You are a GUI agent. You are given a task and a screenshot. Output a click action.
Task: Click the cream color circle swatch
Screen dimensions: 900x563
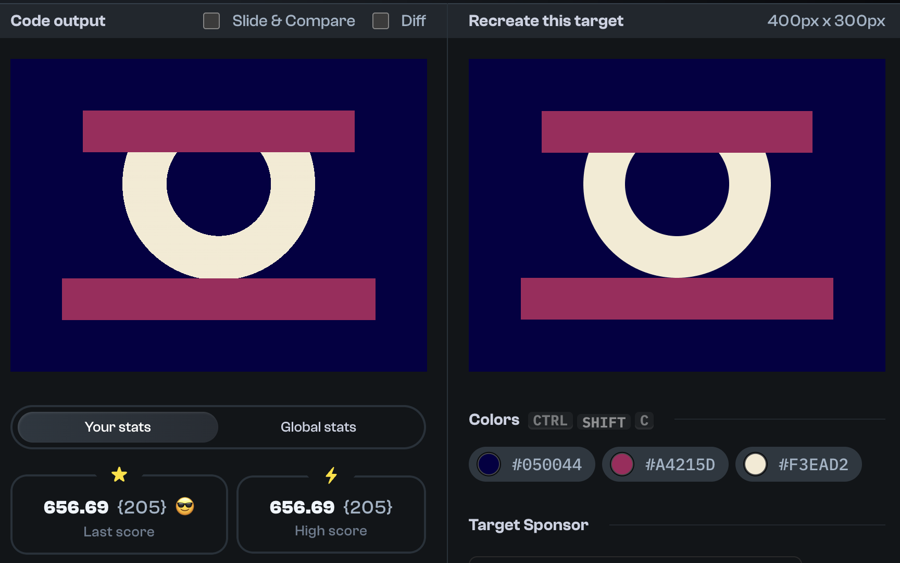(x=755, y=464)
